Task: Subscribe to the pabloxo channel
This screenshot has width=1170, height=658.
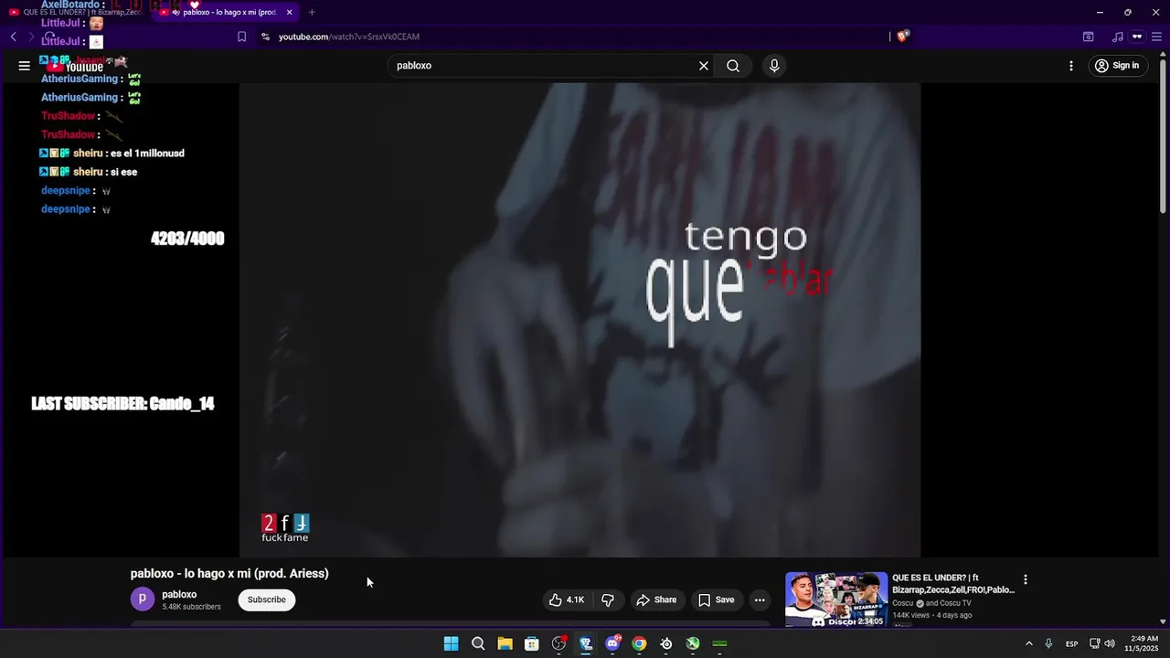Action: 267,600
